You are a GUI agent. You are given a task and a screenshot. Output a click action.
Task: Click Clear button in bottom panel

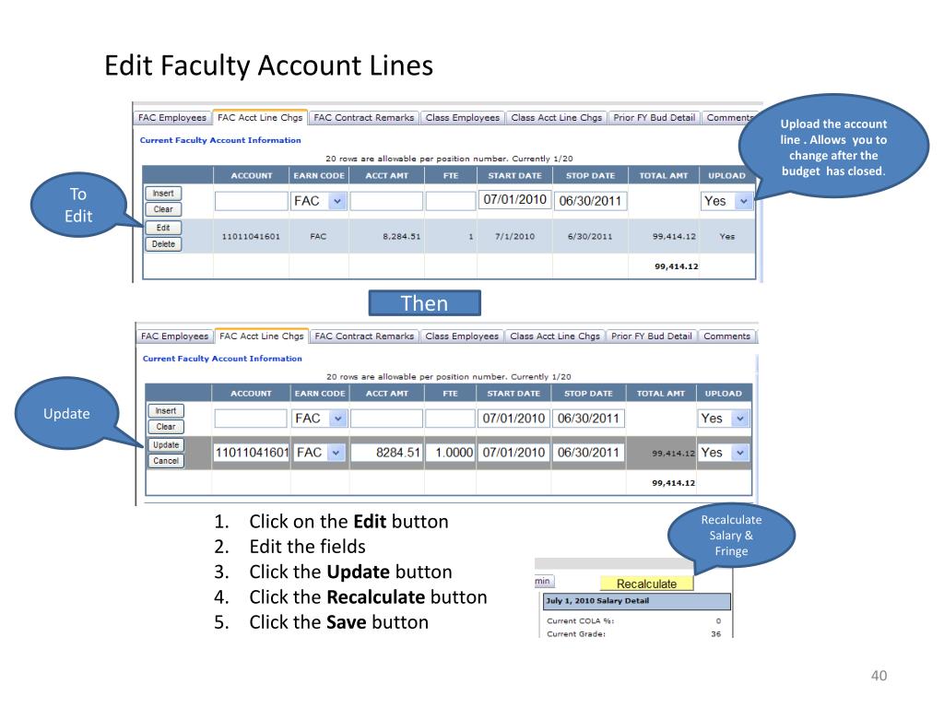click(166, 427)
